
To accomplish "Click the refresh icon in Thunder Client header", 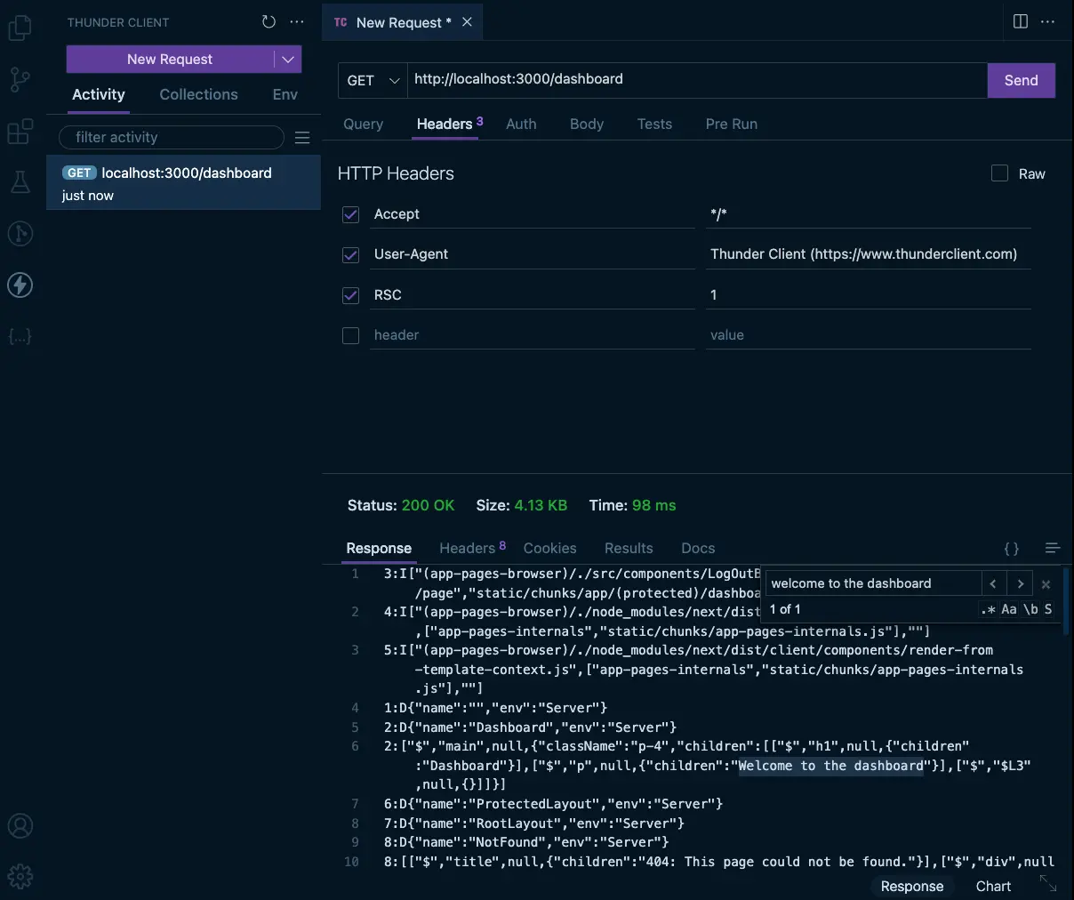I will [268, 22].
